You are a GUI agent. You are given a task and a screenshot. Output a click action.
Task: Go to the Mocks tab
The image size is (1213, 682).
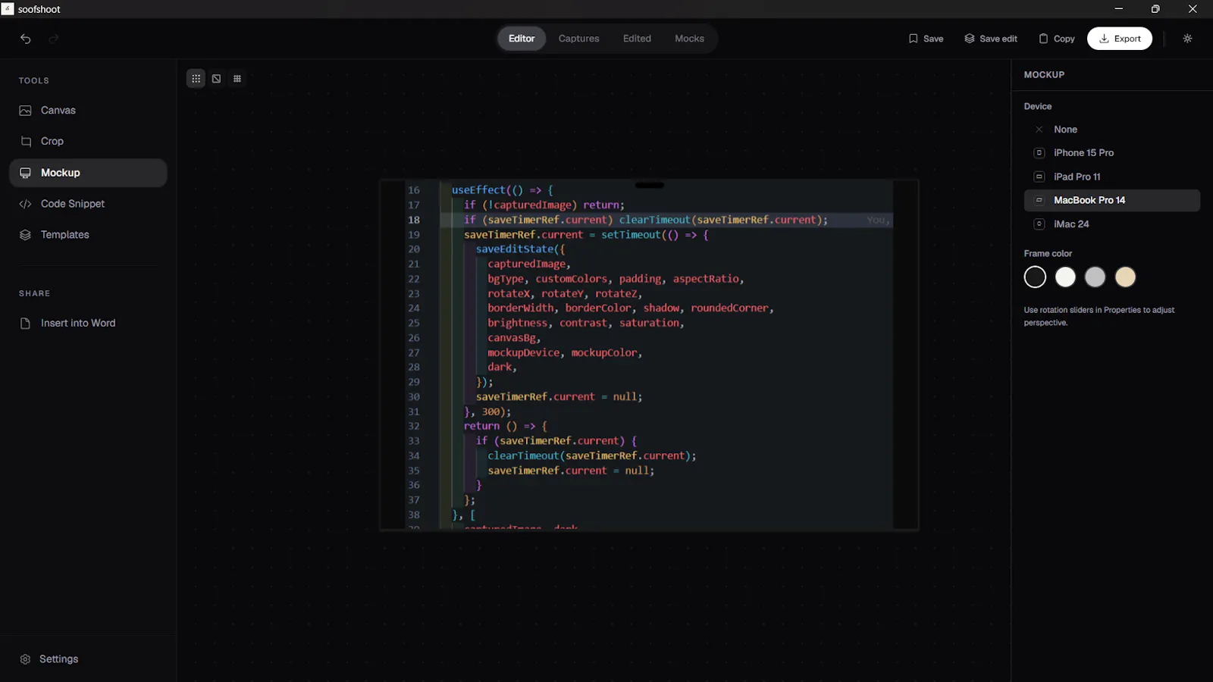(689, 39)
